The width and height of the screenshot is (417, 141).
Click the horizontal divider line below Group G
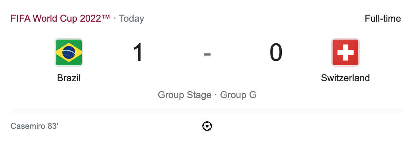(207, 111)
